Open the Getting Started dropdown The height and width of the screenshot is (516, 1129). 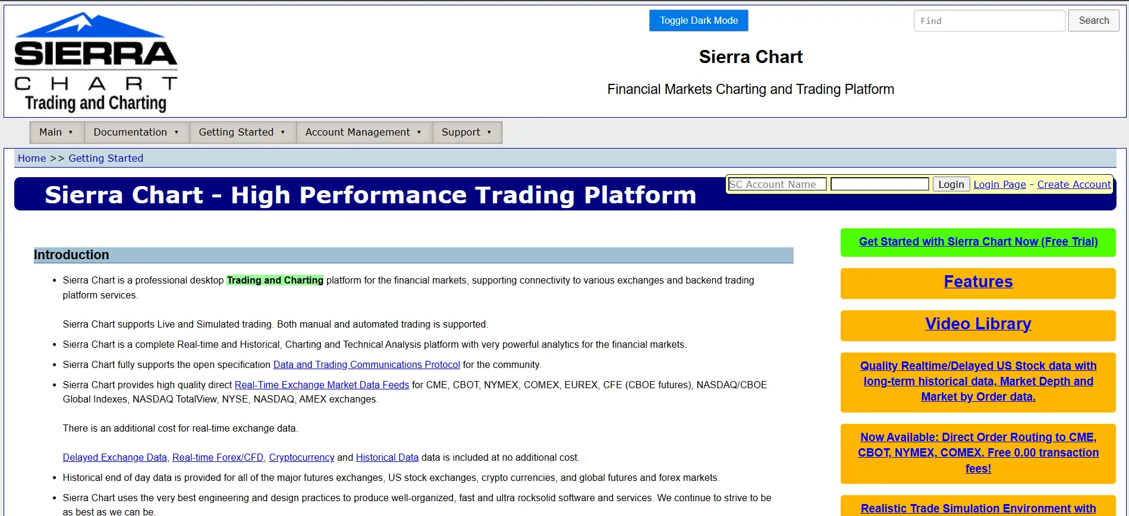click(242, 132)
